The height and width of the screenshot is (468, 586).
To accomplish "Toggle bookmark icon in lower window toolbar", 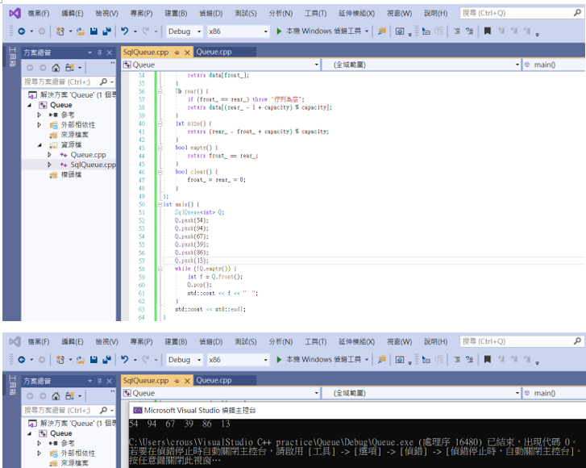I will pyautogui.click(x=488, y=360).
